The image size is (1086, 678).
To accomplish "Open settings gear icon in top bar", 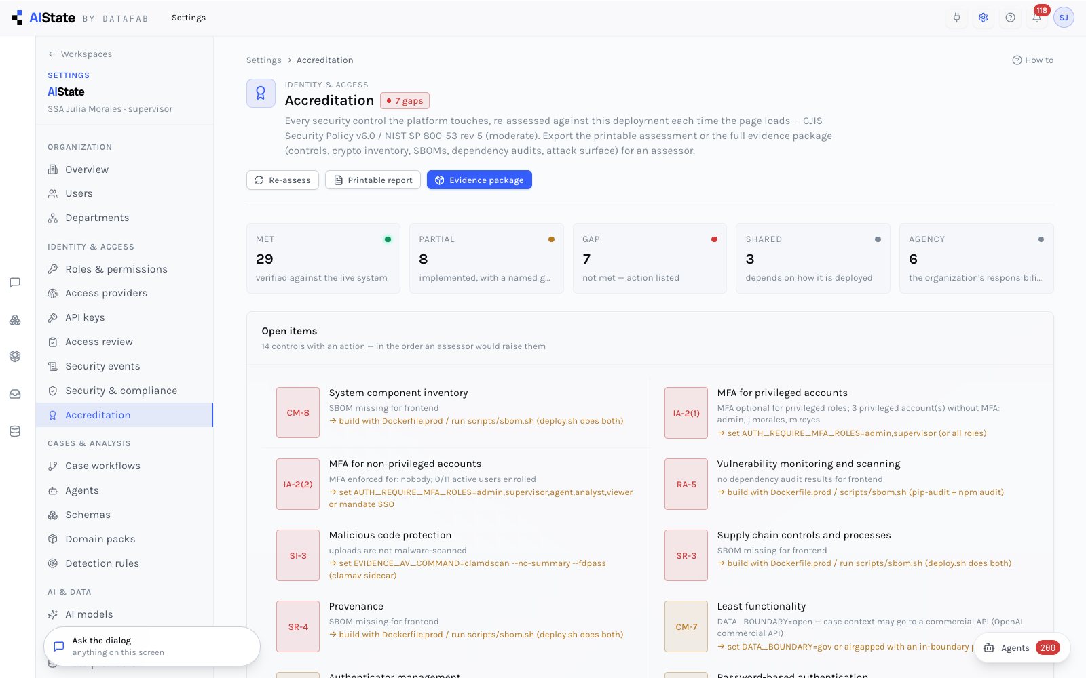I will click(984, 18).
